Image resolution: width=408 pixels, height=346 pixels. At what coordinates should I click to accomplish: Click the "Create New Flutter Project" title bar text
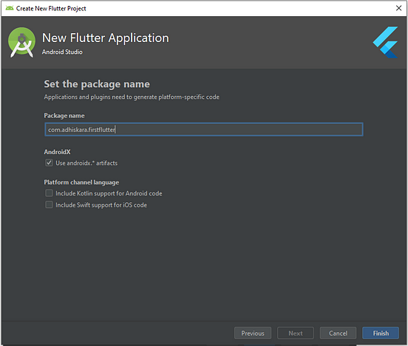point(51,9)
